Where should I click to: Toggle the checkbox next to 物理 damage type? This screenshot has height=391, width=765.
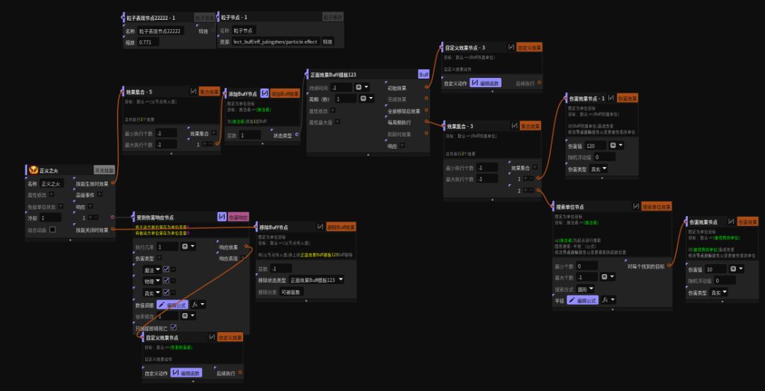166,280
